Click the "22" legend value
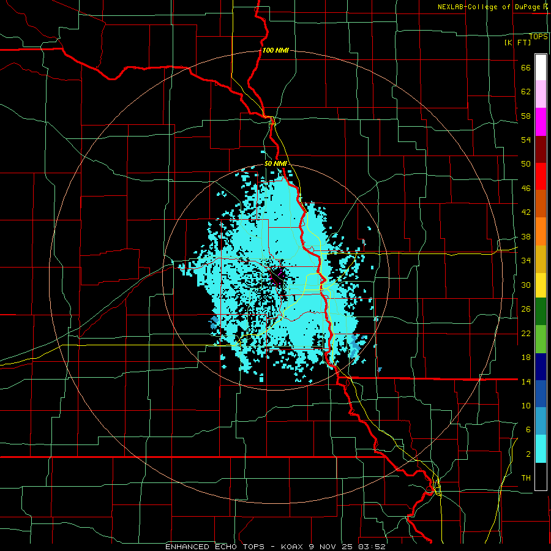 point(526,333)
